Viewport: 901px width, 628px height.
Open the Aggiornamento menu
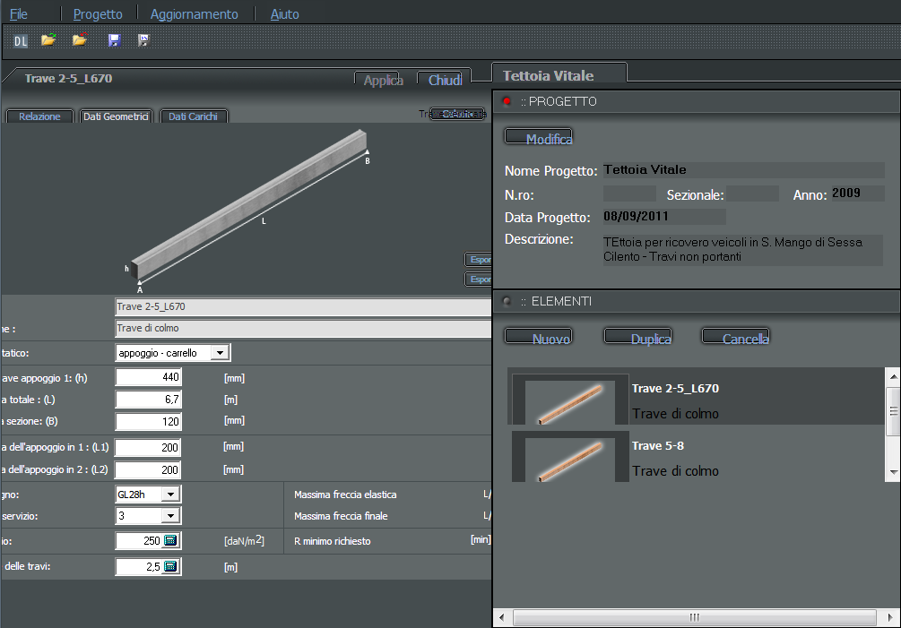195,13
